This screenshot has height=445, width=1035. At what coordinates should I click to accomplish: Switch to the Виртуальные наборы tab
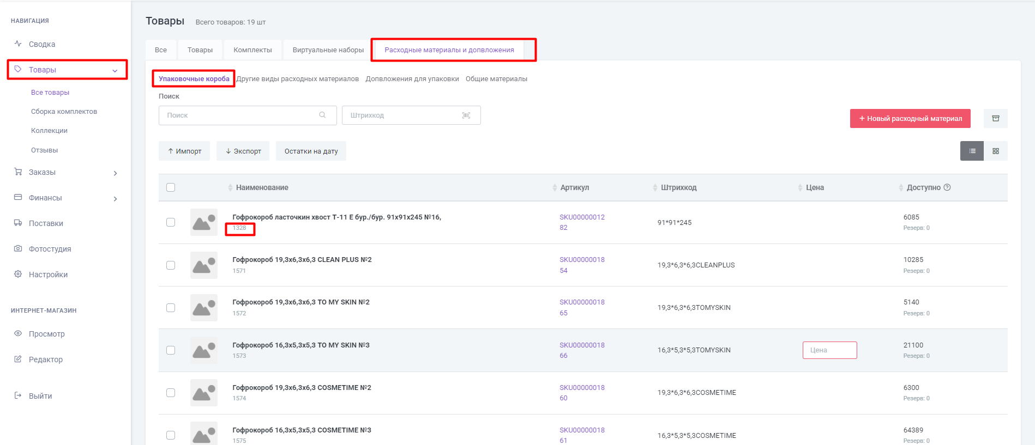pyautogui.click(x=328, y=50)
